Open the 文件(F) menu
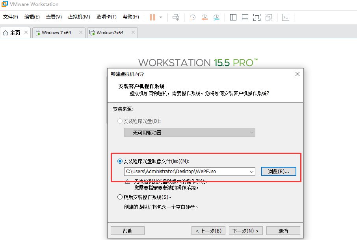357x240 pixels. point(11,17)
